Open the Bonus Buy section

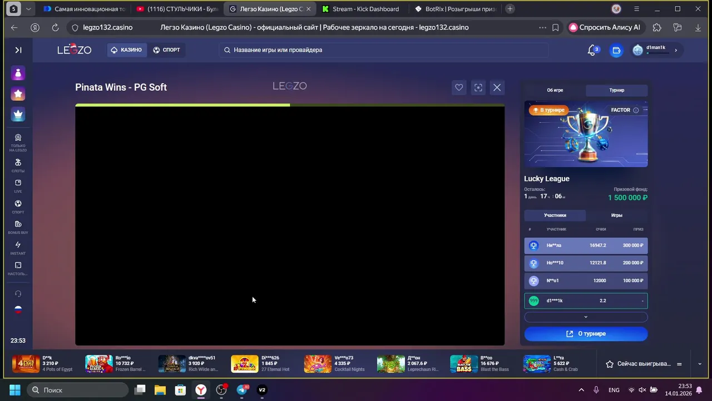coord(18,227)
